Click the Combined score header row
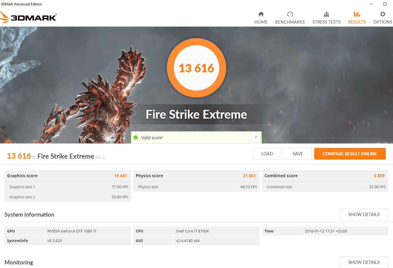393x268 pixels. pos(325,176)
